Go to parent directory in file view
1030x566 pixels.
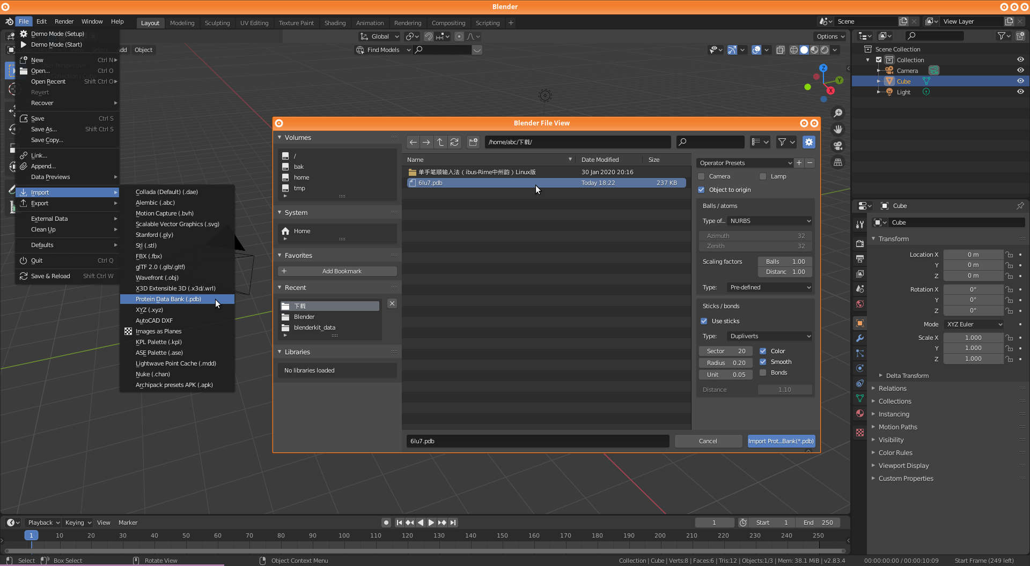tap(440, 142)
